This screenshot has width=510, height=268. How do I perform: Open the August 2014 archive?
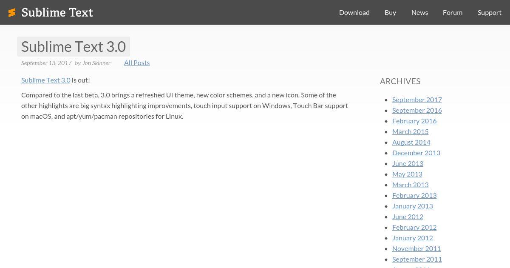411,142
